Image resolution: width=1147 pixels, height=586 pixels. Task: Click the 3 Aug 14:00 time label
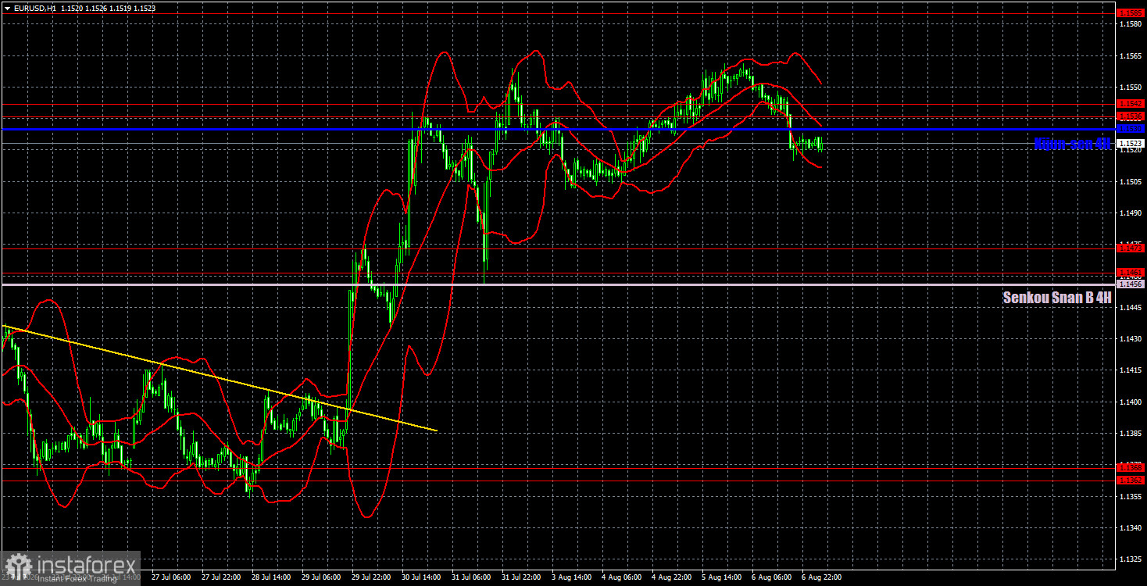pyautogui.click(x=570, y=577)
